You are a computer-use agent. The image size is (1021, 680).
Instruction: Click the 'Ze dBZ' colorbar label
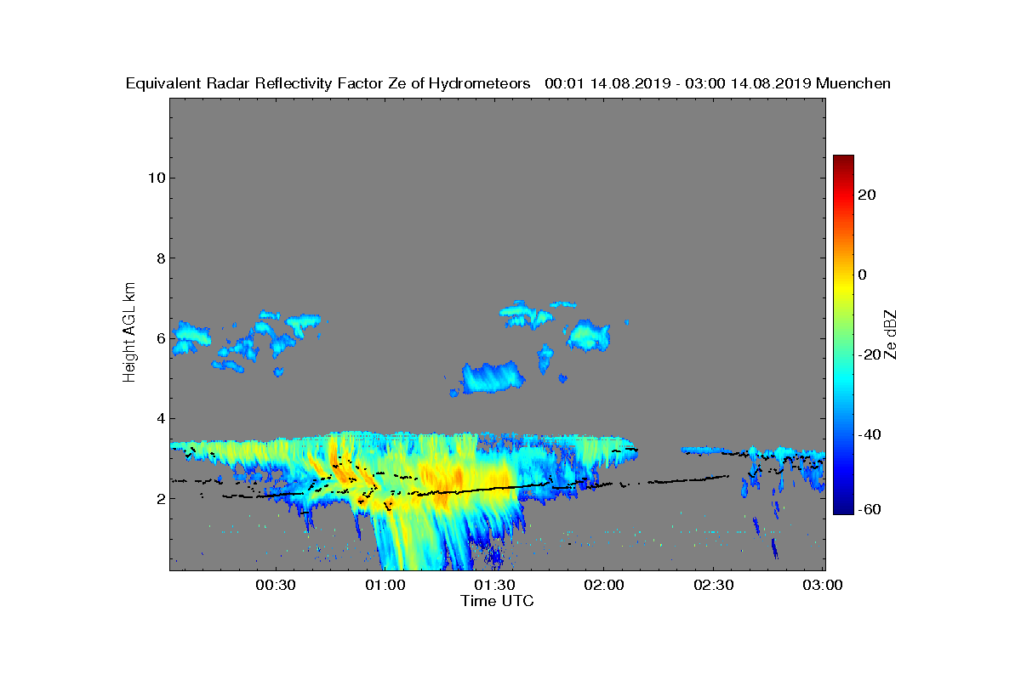(x=892, y=334)
